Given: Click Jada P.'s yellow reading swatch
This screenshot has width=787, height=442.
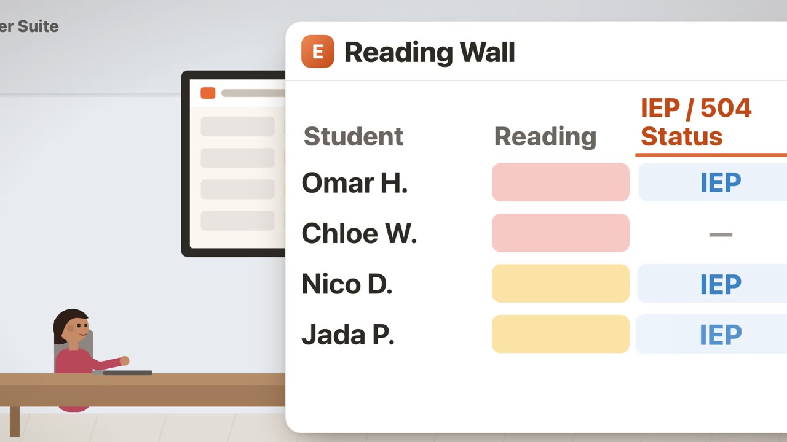Looking at the screenshot, I should click(x=561, y=334).
